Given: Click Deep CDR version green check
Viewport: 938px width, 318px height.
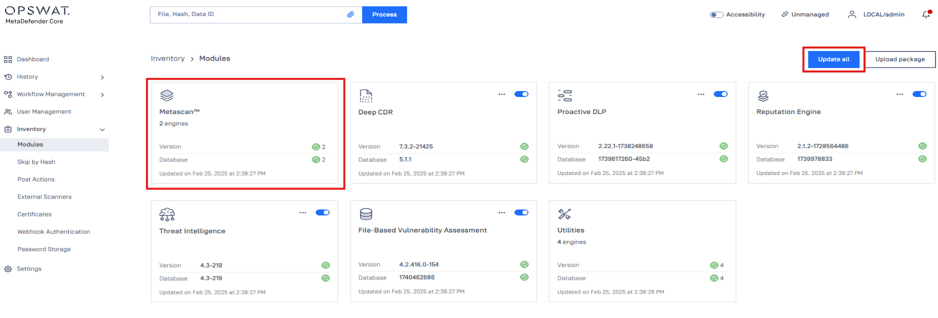Looking at the screenshot, I should click(x=524, y=146).
